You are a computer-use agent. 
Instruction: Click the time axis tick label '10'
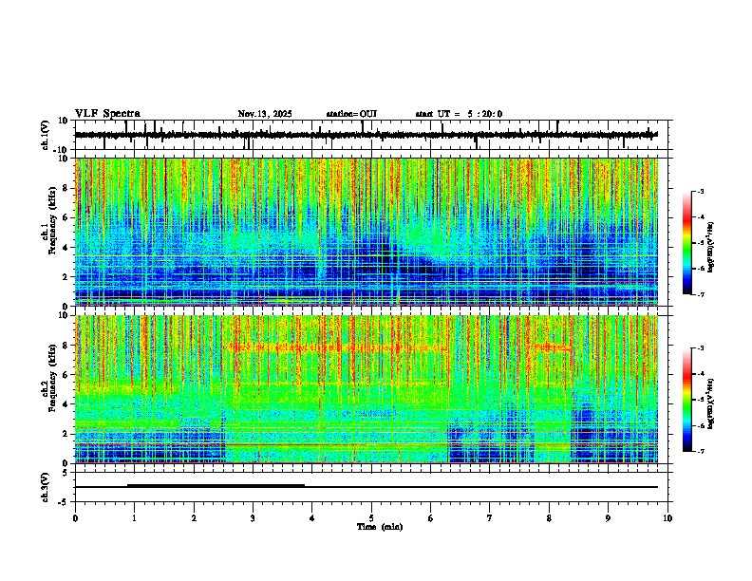click(x=667, y=518)
